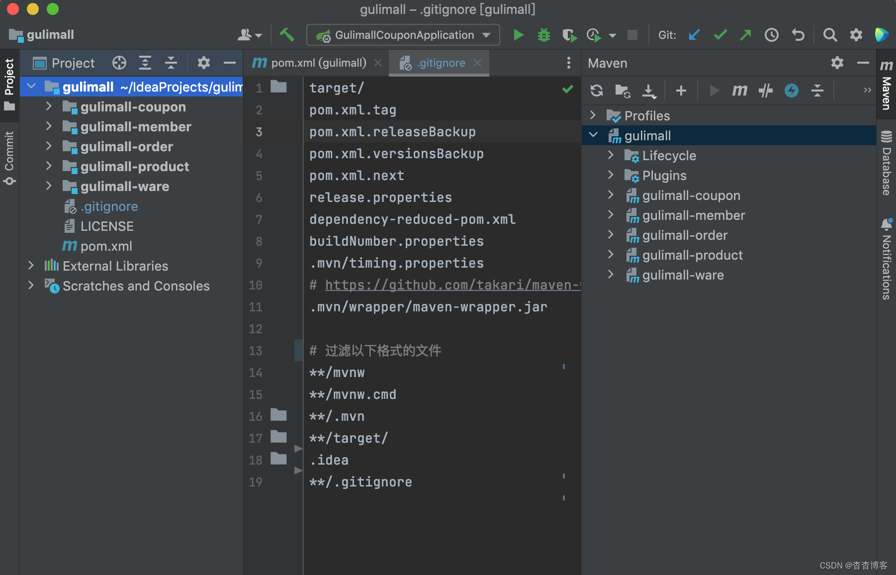Execute Maven goal m icon
This screenshot has width=896, height=575.
[739, 91]
